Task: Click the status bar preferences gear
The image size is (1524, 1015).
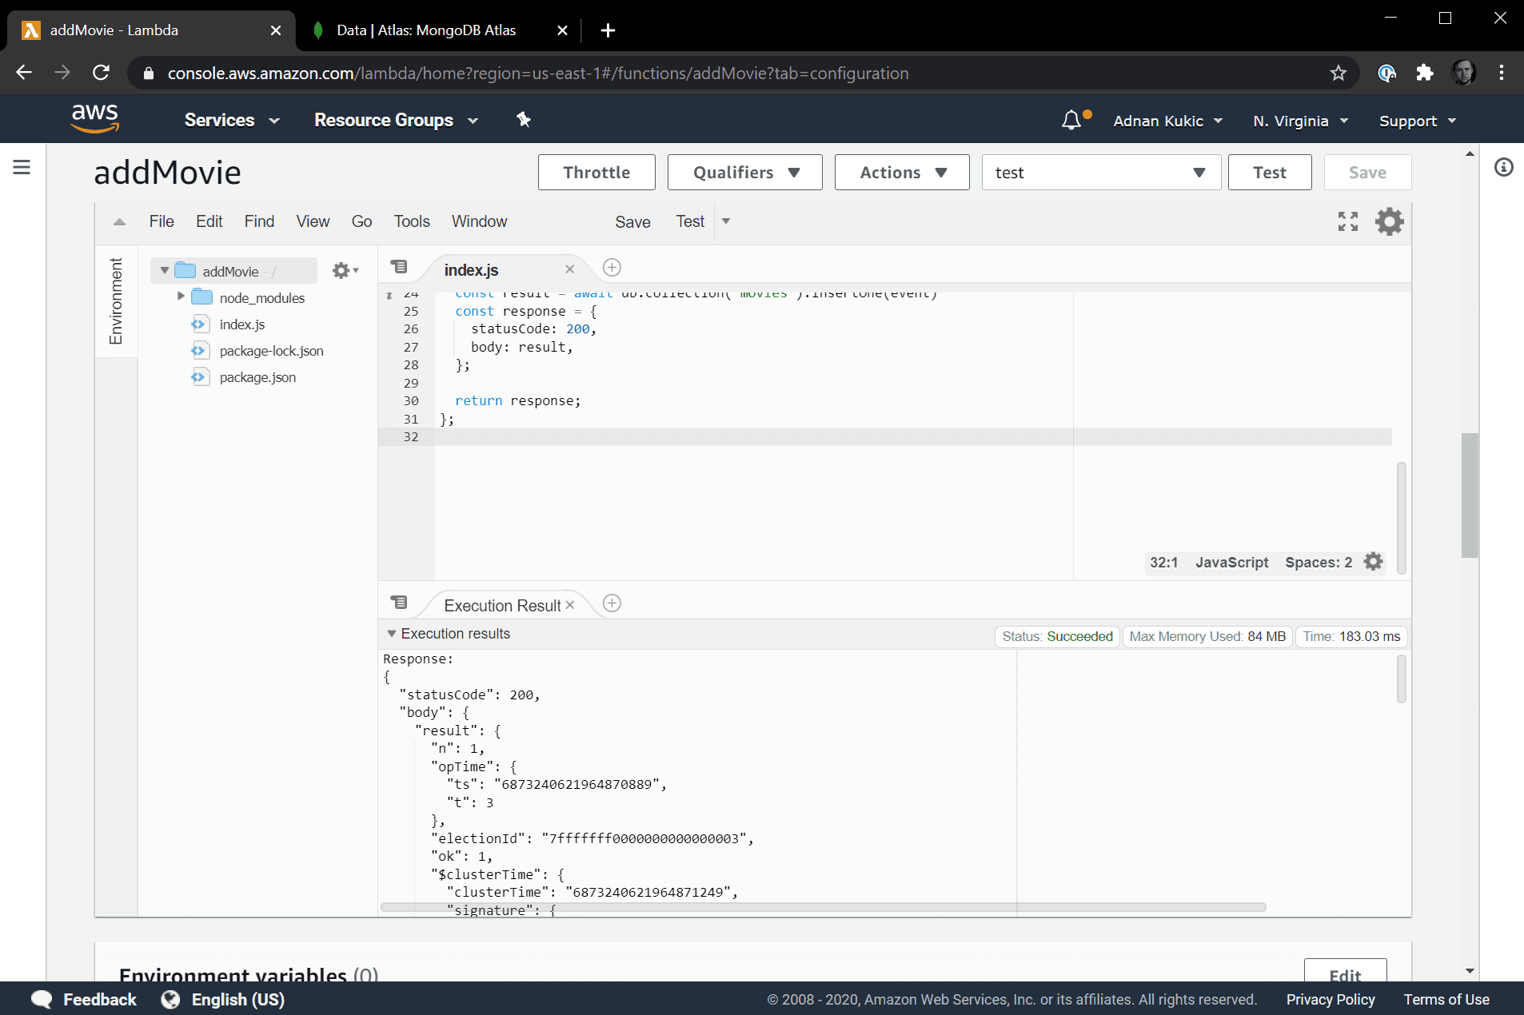Action: click(x=1373, y=562)
